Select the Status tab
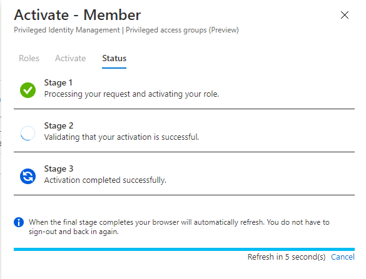 pyautogui.click(x=114, y=58)
